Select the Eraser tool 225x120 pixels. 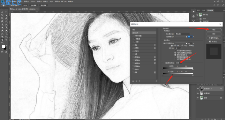2,27
